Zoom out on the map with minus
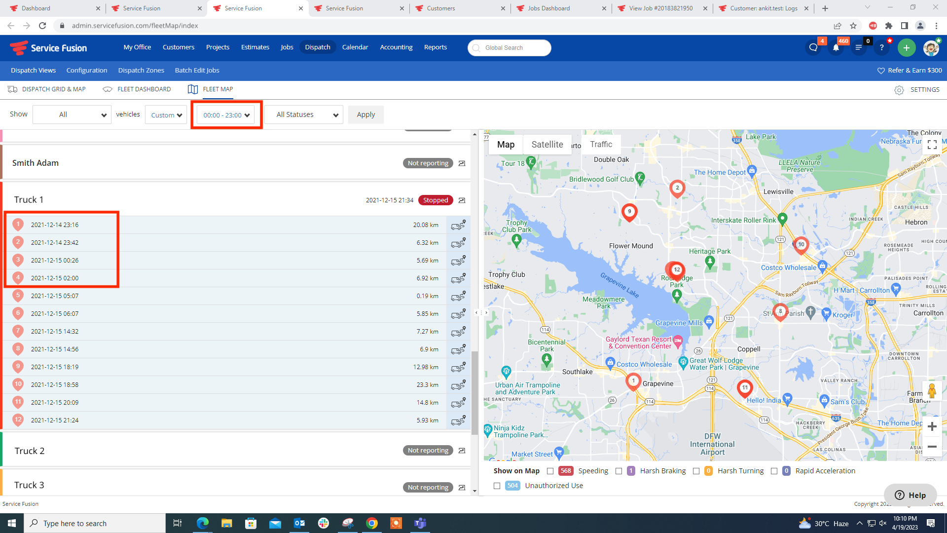 click(932, 447)
